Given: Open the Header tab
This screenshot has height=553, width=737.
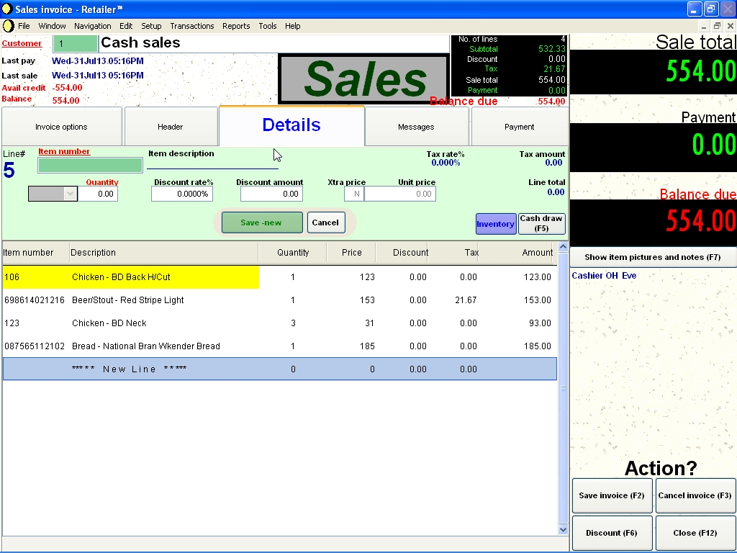Looking at the screenshot, I should coord(171,127).
